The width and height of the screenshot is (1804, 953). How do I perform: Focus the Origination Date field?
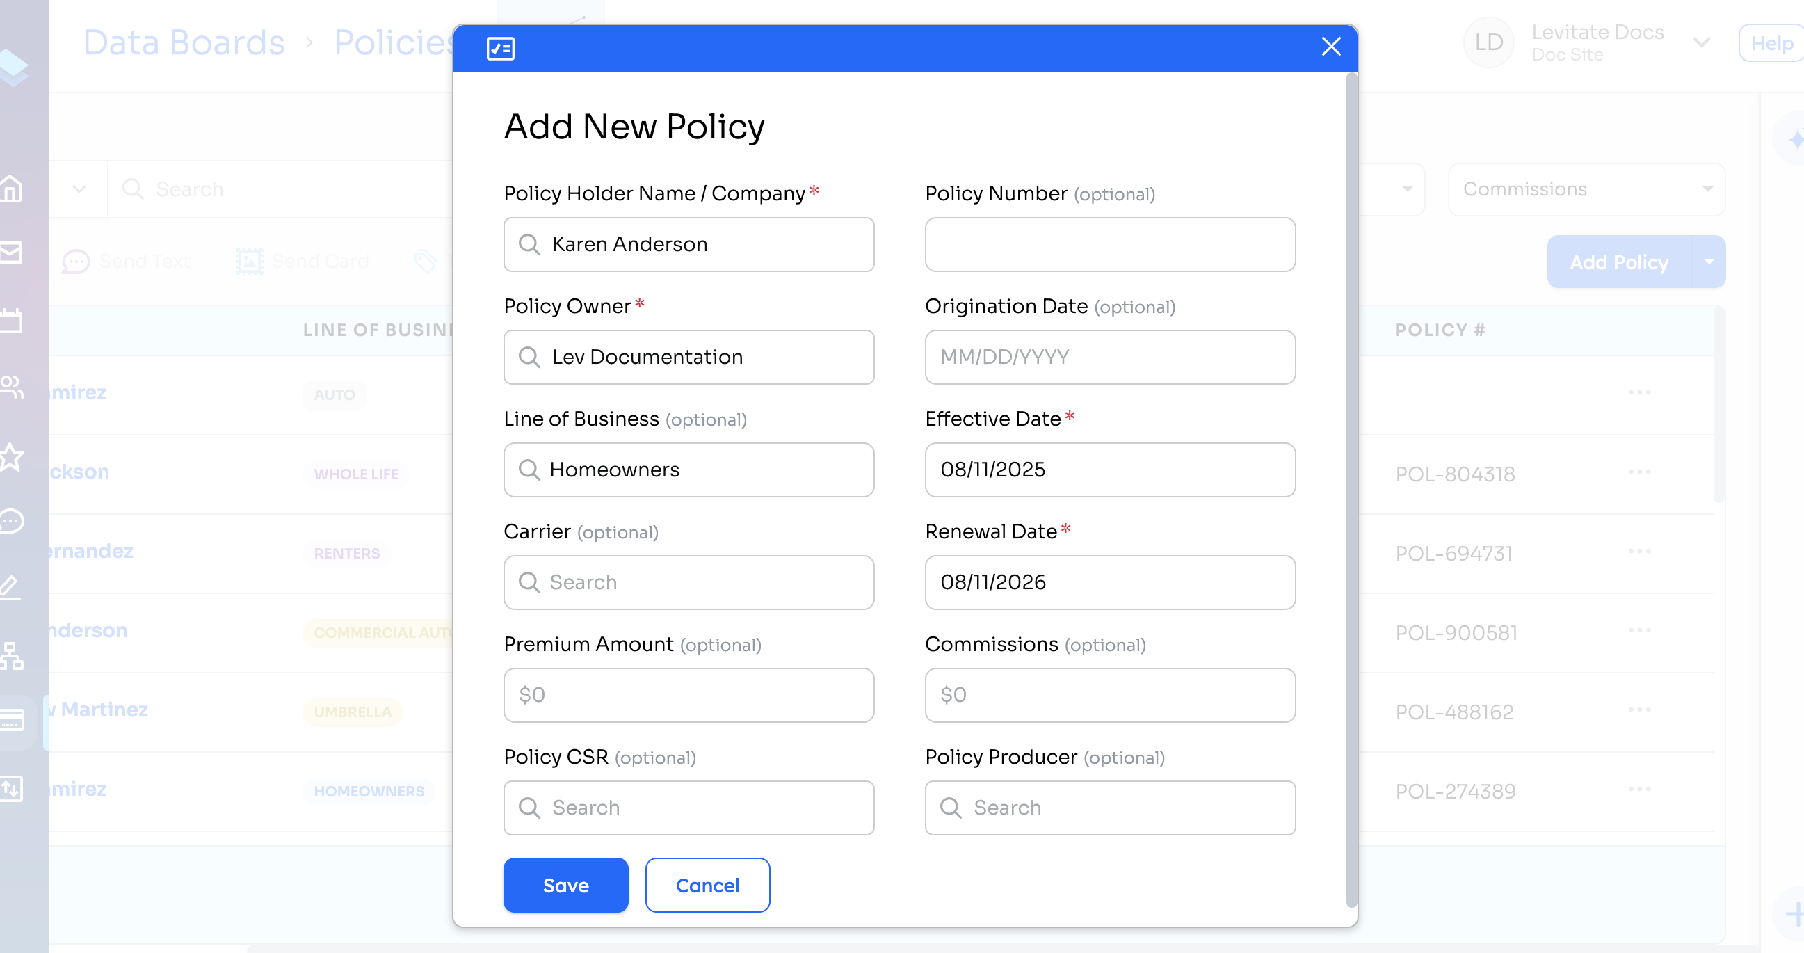point(1109,357)
